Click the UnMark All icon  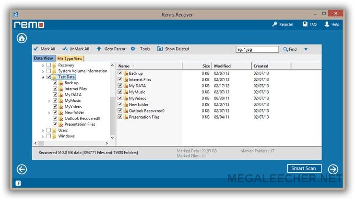pyautogui.click(x=65, y=48)
